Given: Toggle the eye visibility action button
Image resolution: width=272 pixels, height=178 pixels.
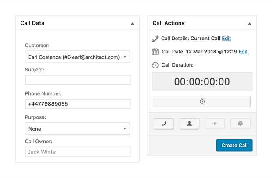Looking at the screenshot, I should tap(215, 124).
